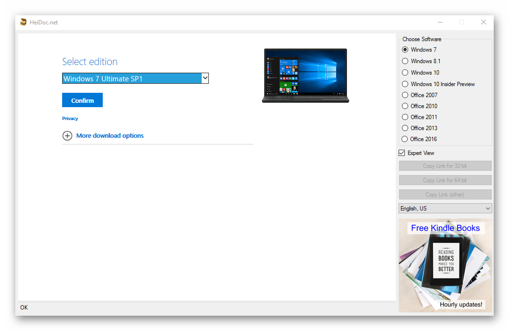This screenshot has height=331, width=509.
Task: Select the Windows 8.1 radio button
Action: pos(405,61)
